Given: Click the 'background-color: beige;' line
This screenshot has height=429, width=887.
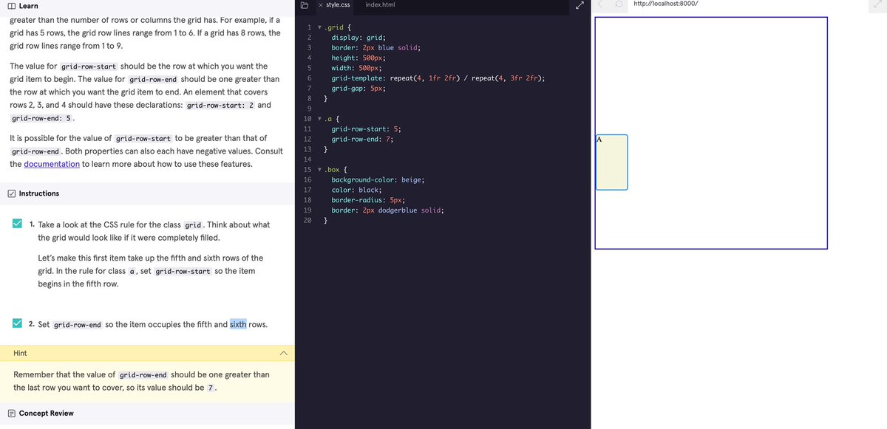Looking at the screenshot, I should click(x=378, y=179).
